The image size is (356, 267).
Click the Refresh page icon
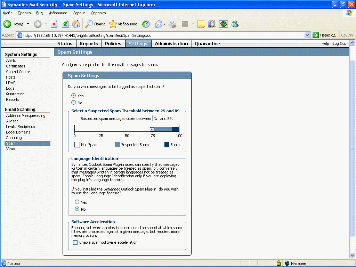tap(65, 24)
